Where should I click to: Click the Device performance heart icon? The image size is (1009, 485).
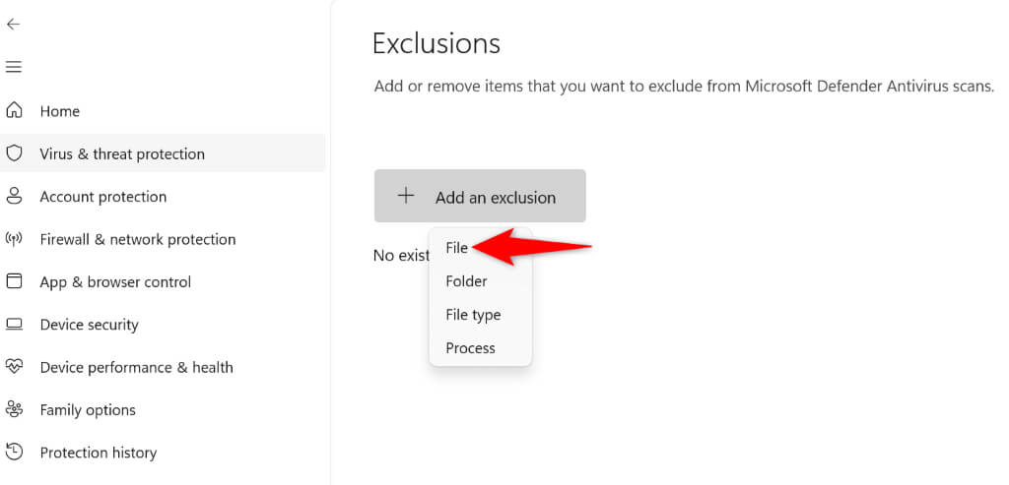click(x=14, y=367)
